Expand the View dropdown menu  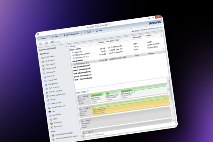56,36
